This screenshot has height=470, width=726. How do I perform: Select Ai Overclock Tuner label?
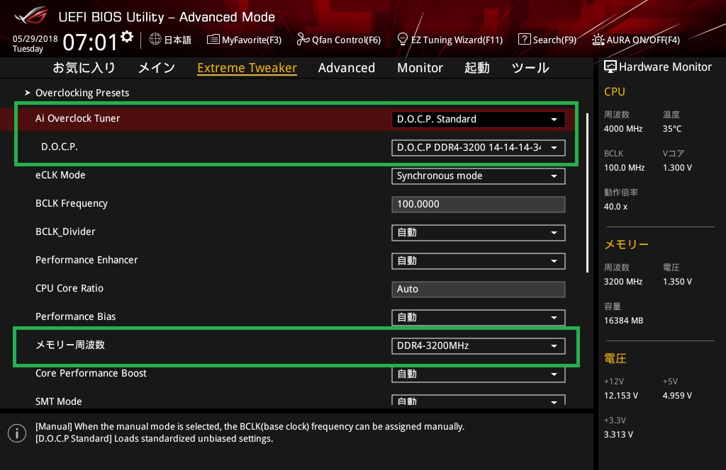(x=78, y=118)
